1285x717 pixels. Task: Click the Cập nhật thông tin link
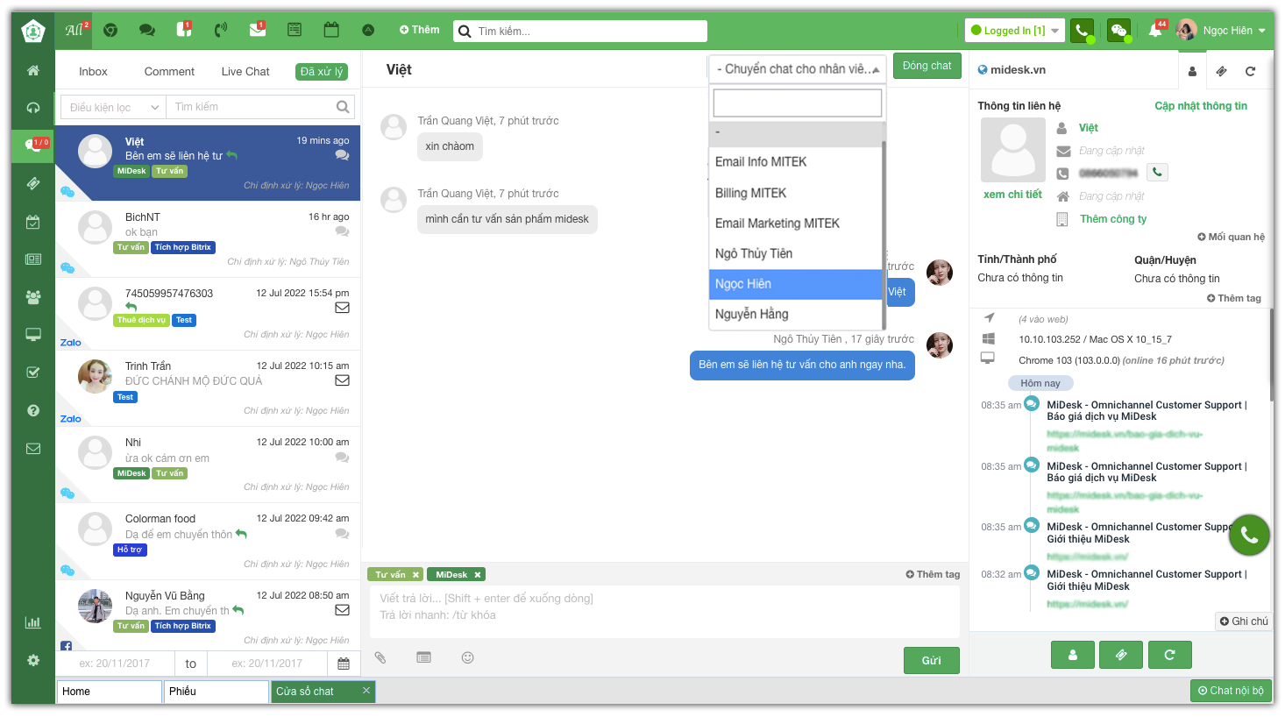[x=1200, y=106]
